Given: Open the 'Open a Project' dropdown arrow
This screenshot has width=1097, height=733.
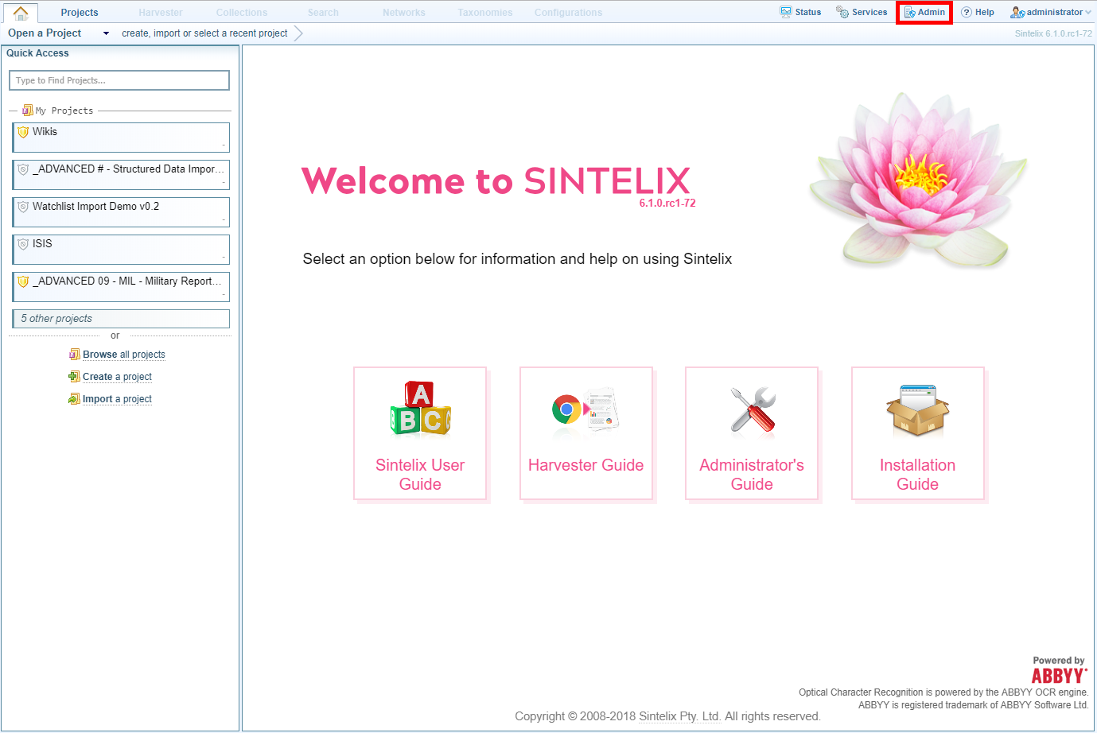Looking at the screenshot, I should [106, 33].
